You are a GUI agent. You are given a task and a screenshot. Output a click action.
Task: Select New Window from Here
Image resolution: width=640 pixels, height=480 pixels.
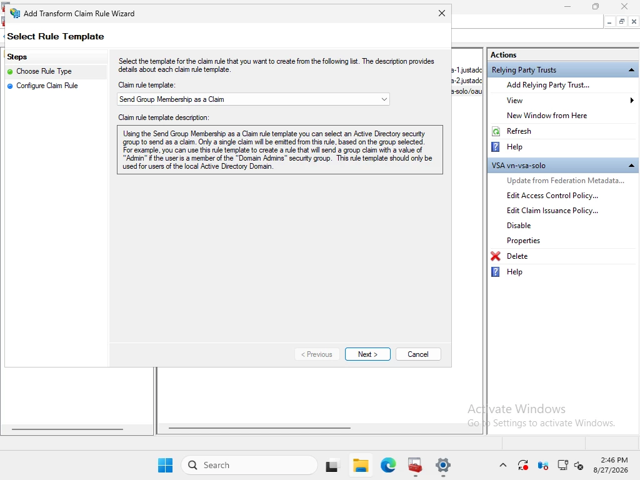tap(546, 116)
